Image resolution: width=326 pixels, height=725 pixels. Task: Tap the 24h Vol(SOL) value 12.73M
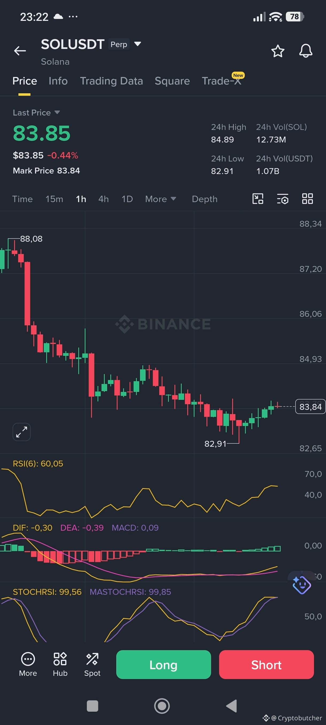click(271, 140)
